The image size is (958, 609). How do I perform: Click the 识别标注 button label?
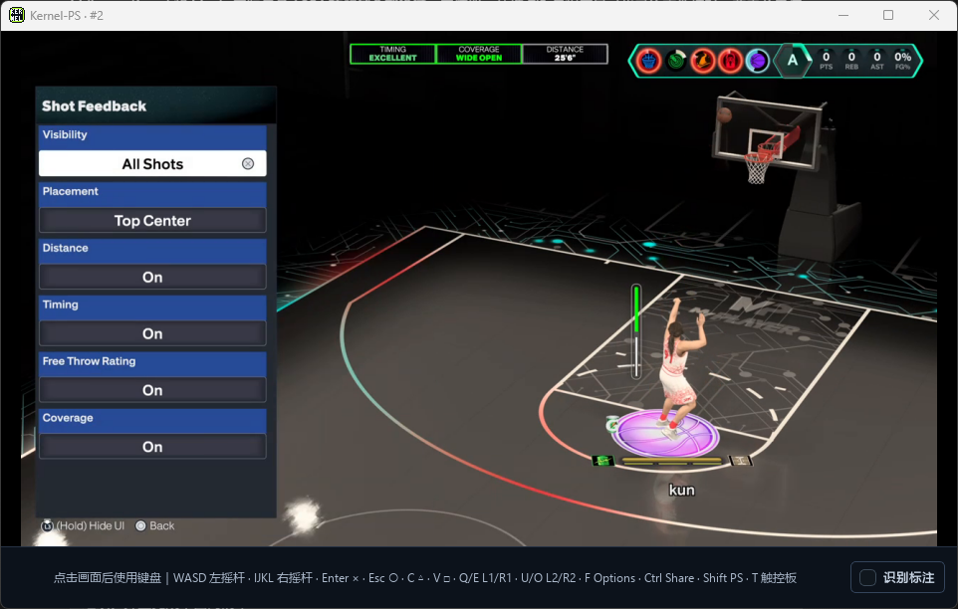(x=908, y=577)
